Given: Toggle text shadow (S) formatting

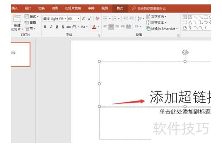Looking at the screenshot, I should 63,27.
